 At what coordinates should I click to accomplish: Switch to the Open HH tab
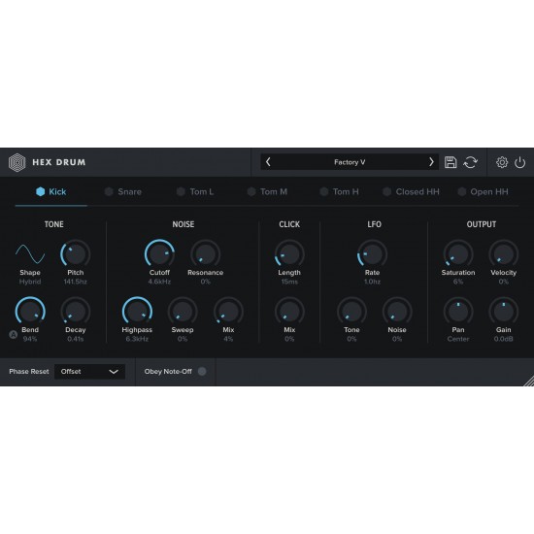483,191
